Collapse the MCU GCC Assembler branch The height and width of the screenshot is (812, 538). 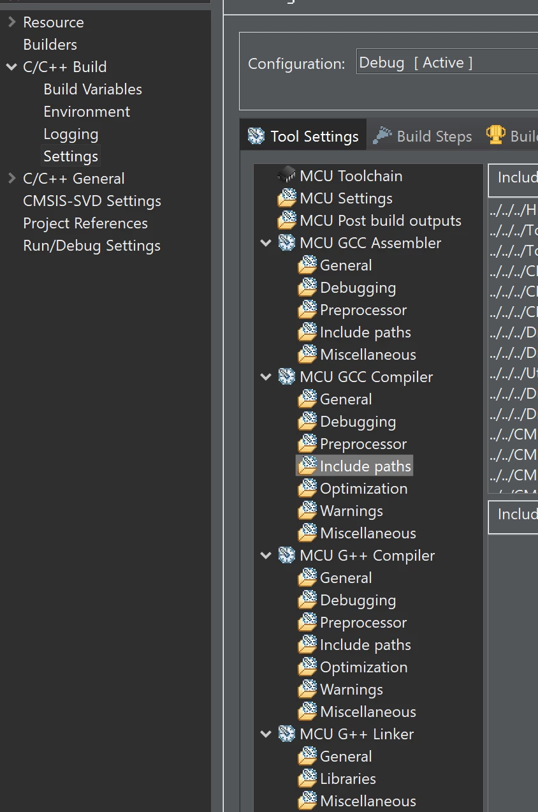266,243
